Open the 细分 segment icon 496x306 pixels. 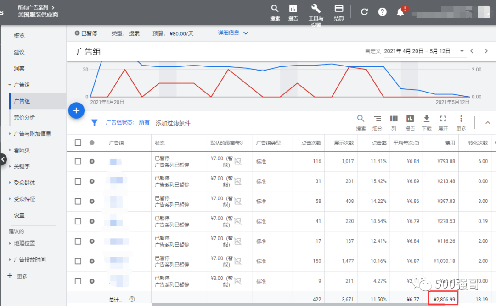point(378,119)
